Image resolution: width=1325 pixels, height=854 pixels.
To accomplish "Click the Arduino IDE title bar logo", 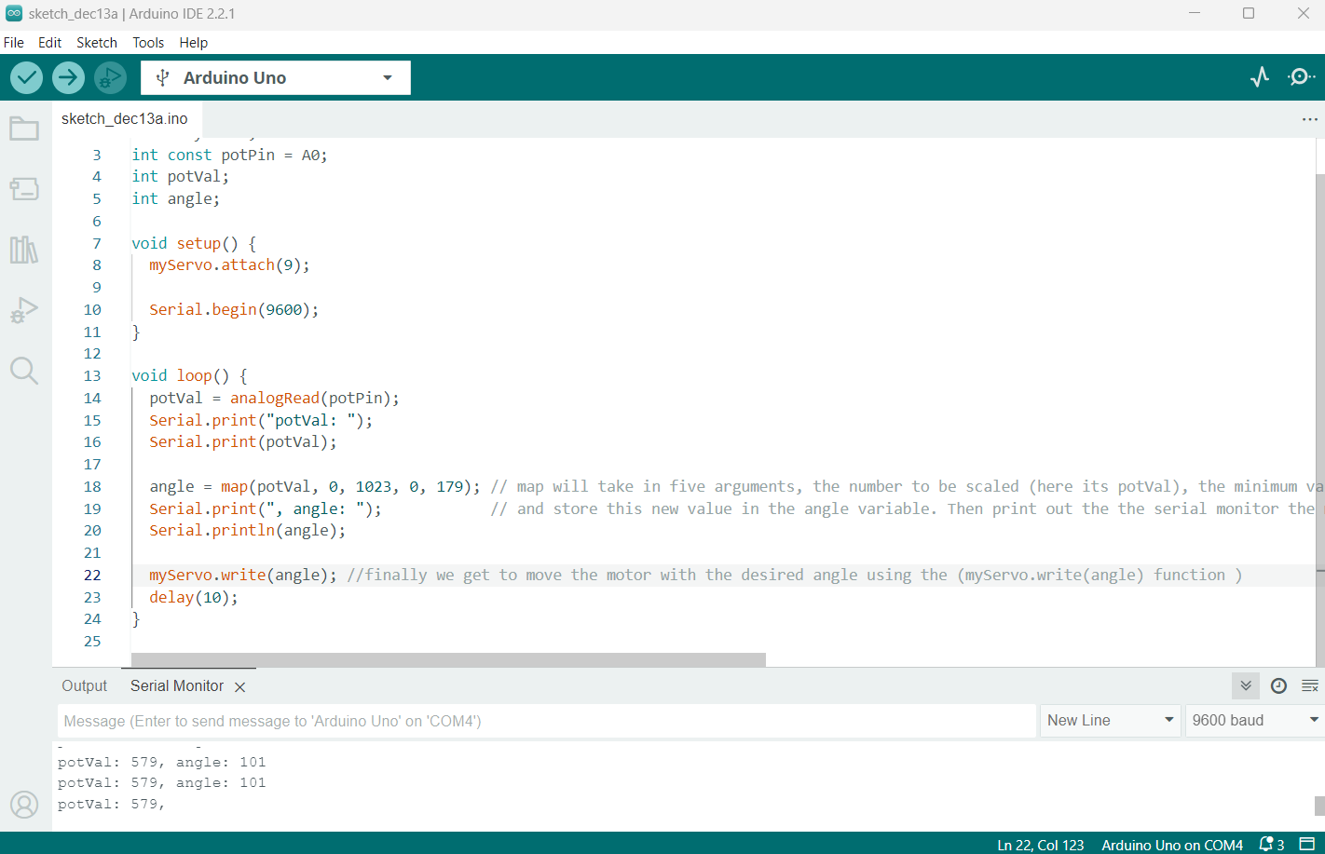I will tap(14, 14).
